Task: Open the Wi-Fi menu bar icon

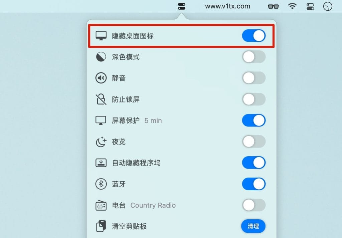Action: click(292, 6)
